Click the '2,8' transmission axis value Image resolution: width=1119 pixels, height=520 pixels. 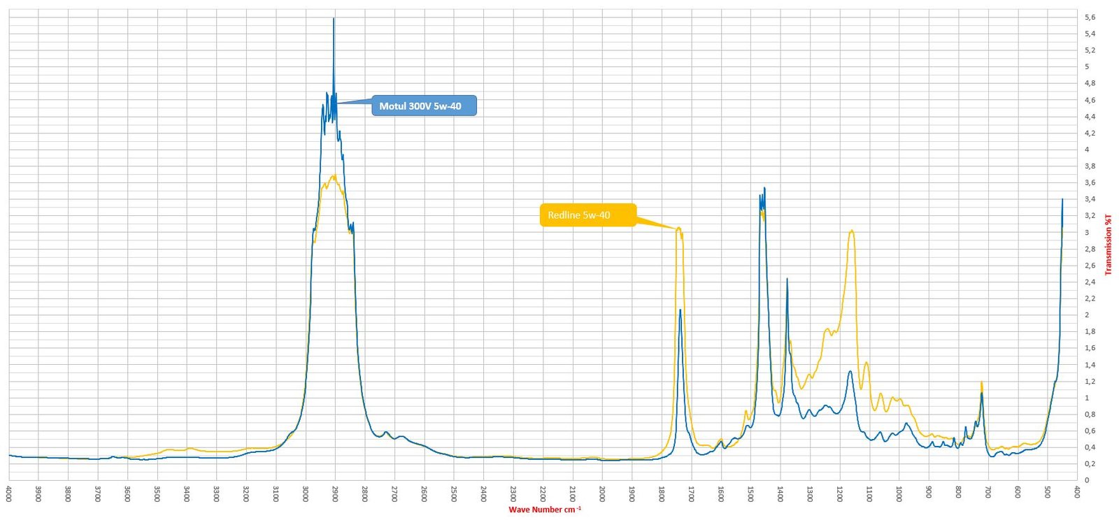[x=1090, y=249]
